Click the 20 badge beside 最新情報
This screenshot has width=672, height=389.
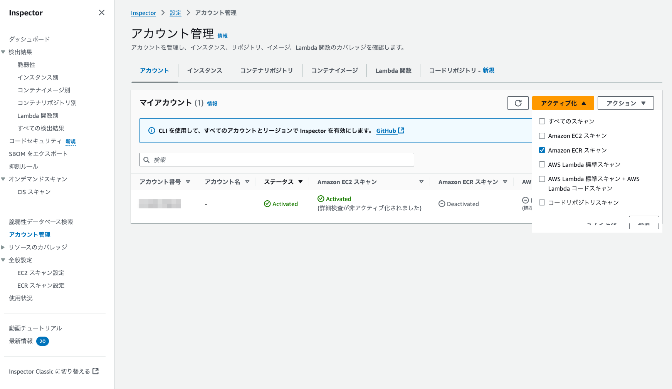(42, 341)
